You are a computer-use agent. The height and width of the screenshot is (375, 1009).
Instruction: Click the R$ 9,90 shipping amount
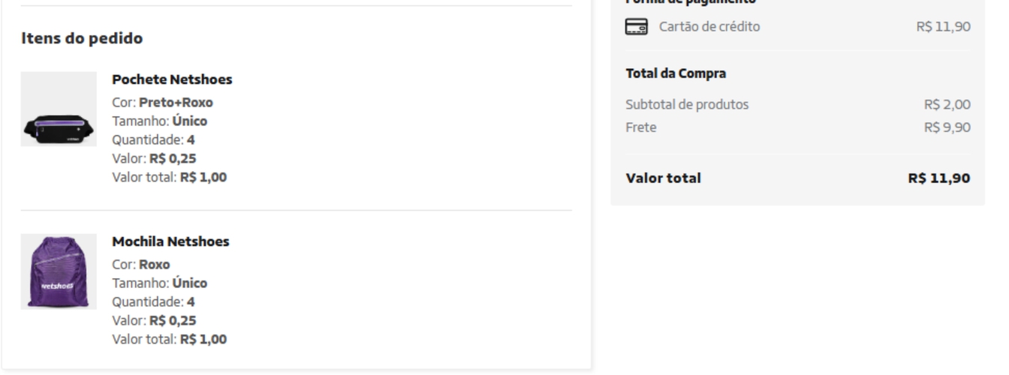click(947, 127)
